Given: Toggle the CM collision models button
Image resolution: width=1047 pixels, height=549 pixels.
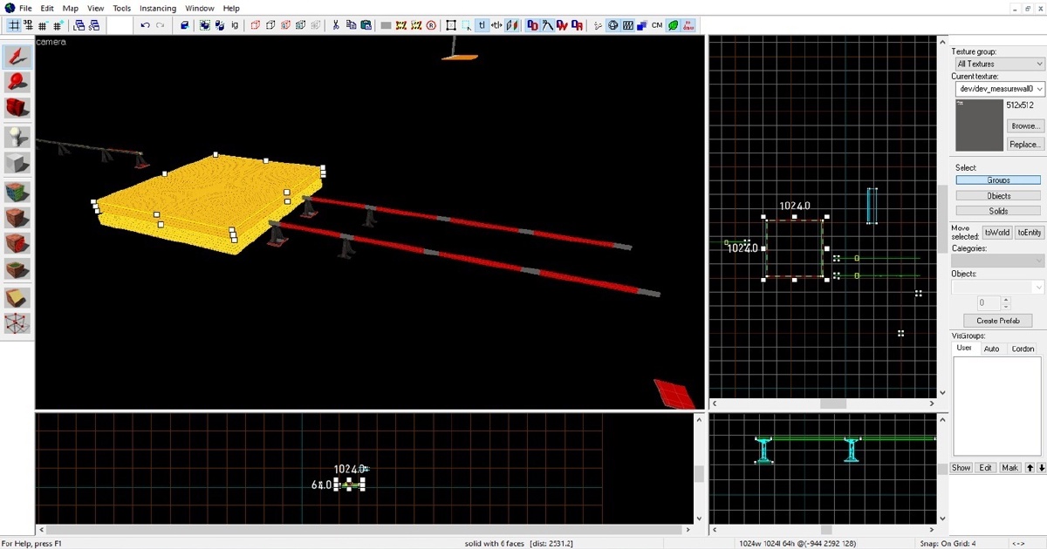Looking at the screenshot, I should pyautogui.click(x=657, y=25).
